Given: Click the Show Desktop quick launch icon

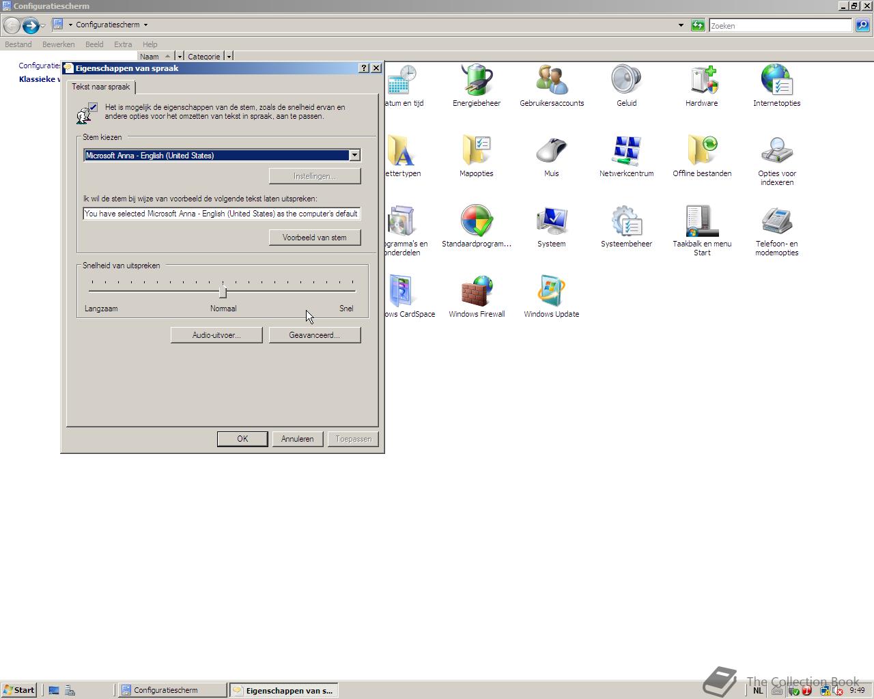Looking at the screenshot, I should (54, 690).
